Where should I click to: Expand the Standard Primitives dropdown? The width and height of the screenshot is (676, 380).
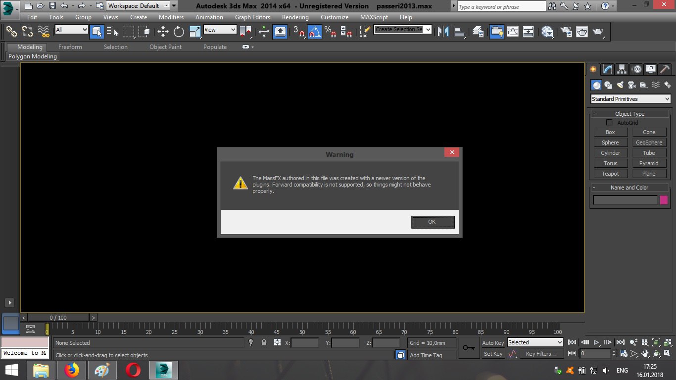point(631,99)
